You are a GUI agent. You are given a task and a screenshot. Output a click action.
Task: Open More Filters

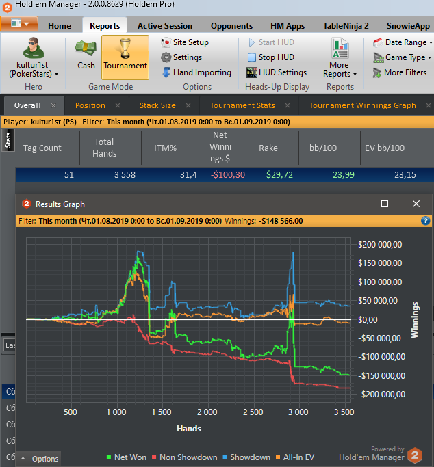pyautogui.click(x=399, y=72)
